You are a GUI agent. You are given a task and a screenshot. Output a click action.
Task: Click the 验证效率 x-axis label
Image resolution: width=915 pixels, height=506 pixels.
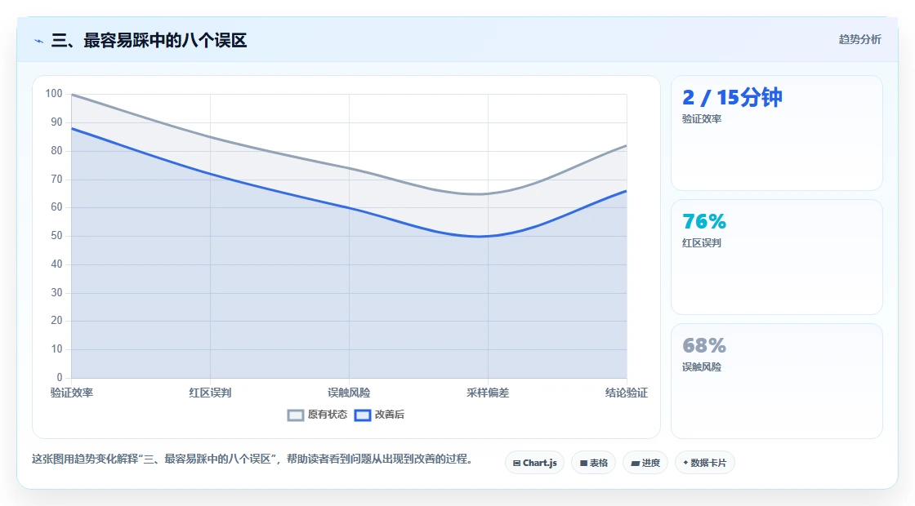coord(72,393)
